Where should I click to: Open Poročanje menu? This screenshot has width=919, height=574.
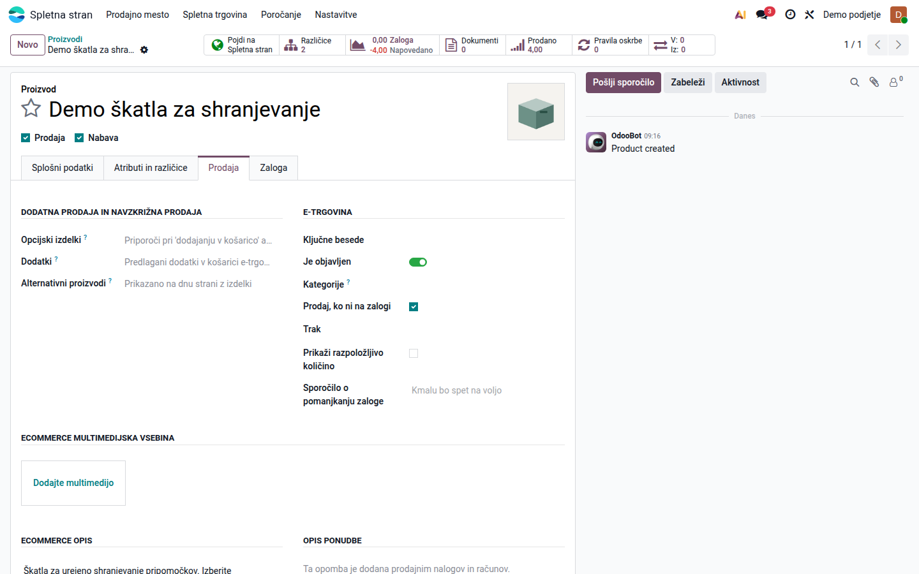point(281,15)
